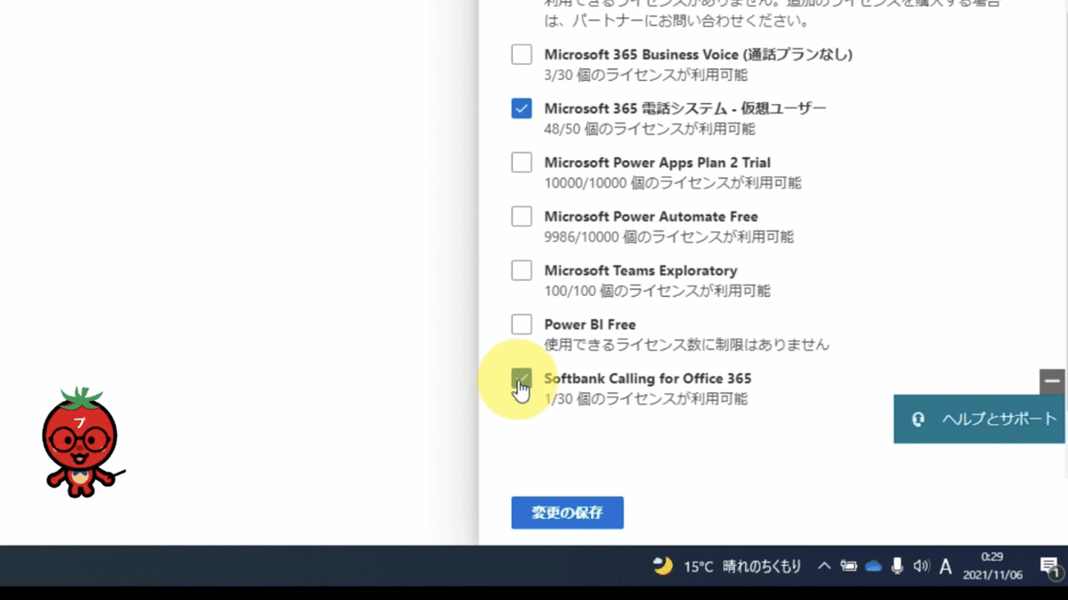1068x600 pixels.
Task: Click text '3/30 個のライセンスが利用可能'
Action: click(x=646, y=75)
